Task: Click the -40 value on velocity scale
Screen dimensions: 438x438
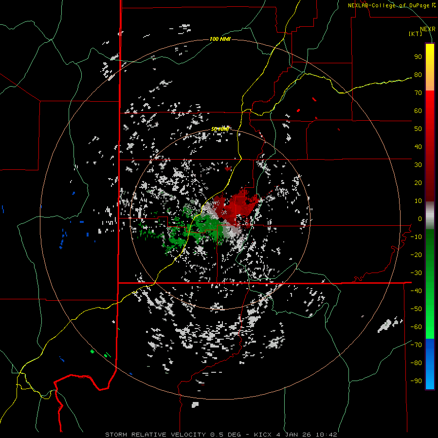Action: click(416, 291)
